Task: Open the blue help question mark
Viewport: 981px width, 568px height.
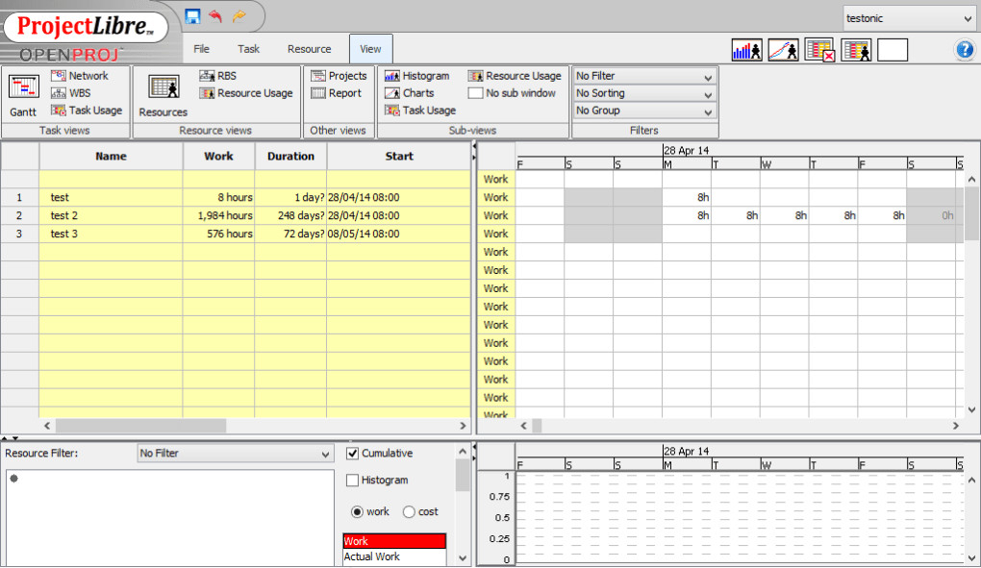Action: (965, 49)
